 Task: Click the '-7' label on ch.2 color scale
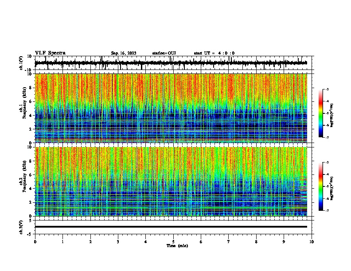click(327, 210)
